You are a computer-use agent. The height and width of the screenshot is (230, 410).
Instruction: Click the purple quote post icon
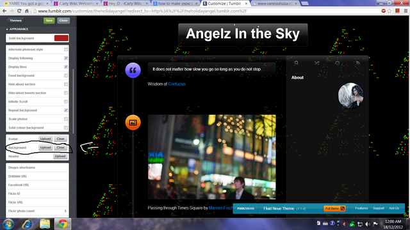point(133,70)
